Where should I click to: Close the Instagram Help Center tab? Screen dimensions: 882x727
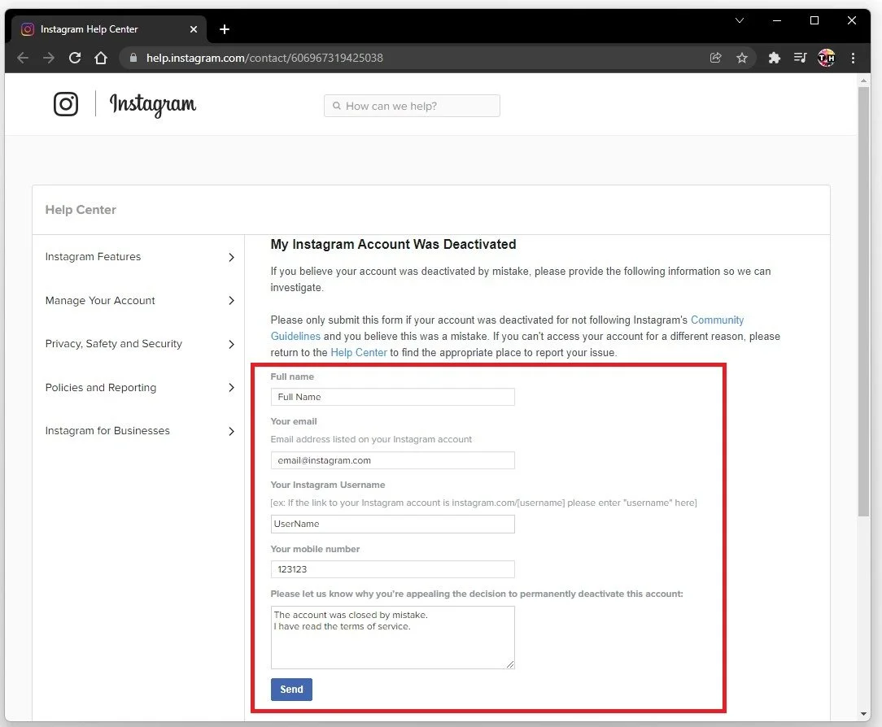click(194, 29)
